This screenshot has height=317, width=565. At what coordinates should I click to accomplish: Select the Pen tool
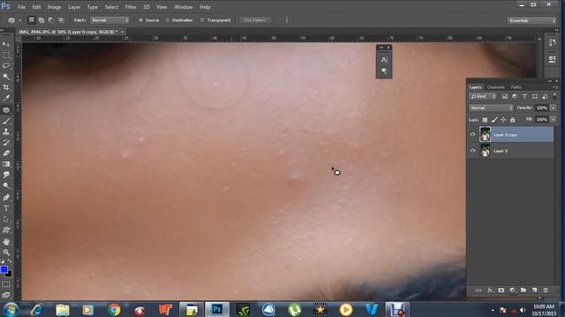pyautogui.click(x=6, y=197)
